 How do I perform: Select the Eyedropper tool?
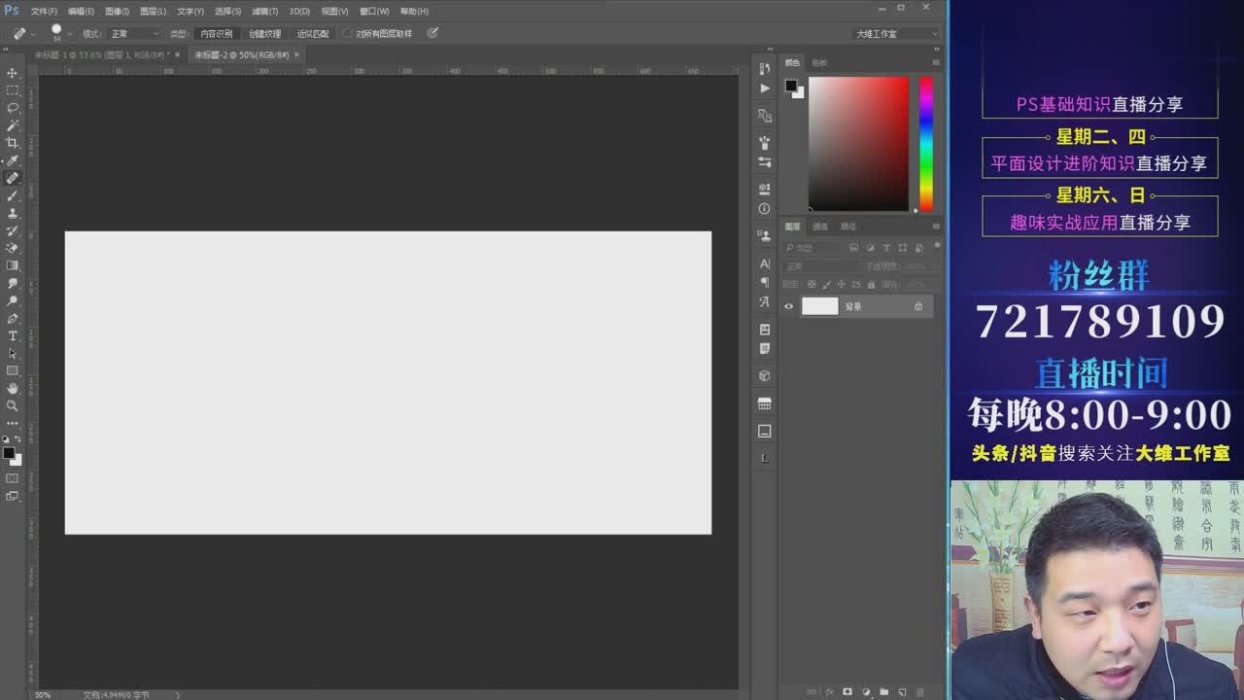[x=13, y=160]
